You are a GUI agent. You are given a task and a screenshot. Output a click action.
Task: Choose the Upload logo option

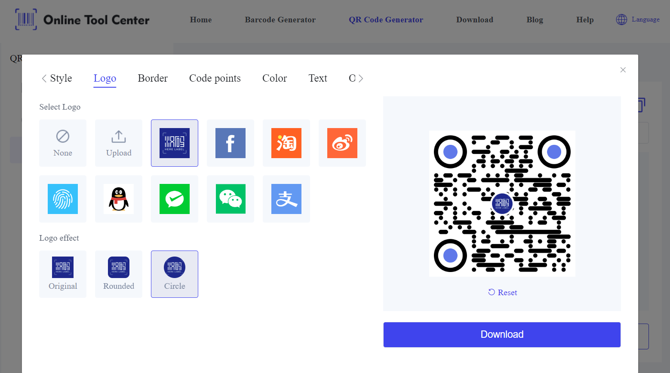tap(119, 143)
